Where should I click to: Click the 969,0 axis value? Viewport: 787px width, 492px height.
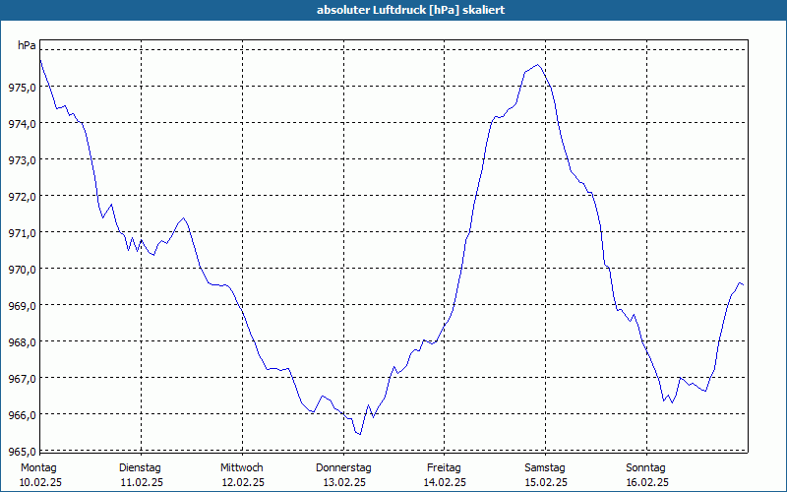[x=22, y=306]
